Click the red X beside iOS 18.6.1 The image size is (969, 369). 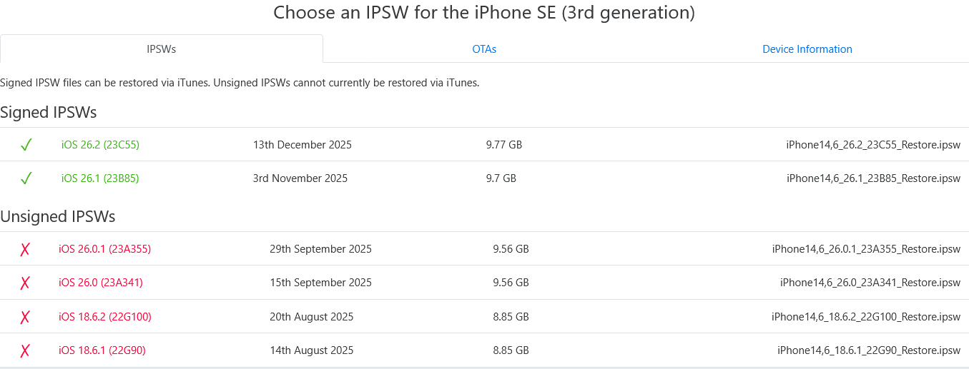(x=25, y=350)
